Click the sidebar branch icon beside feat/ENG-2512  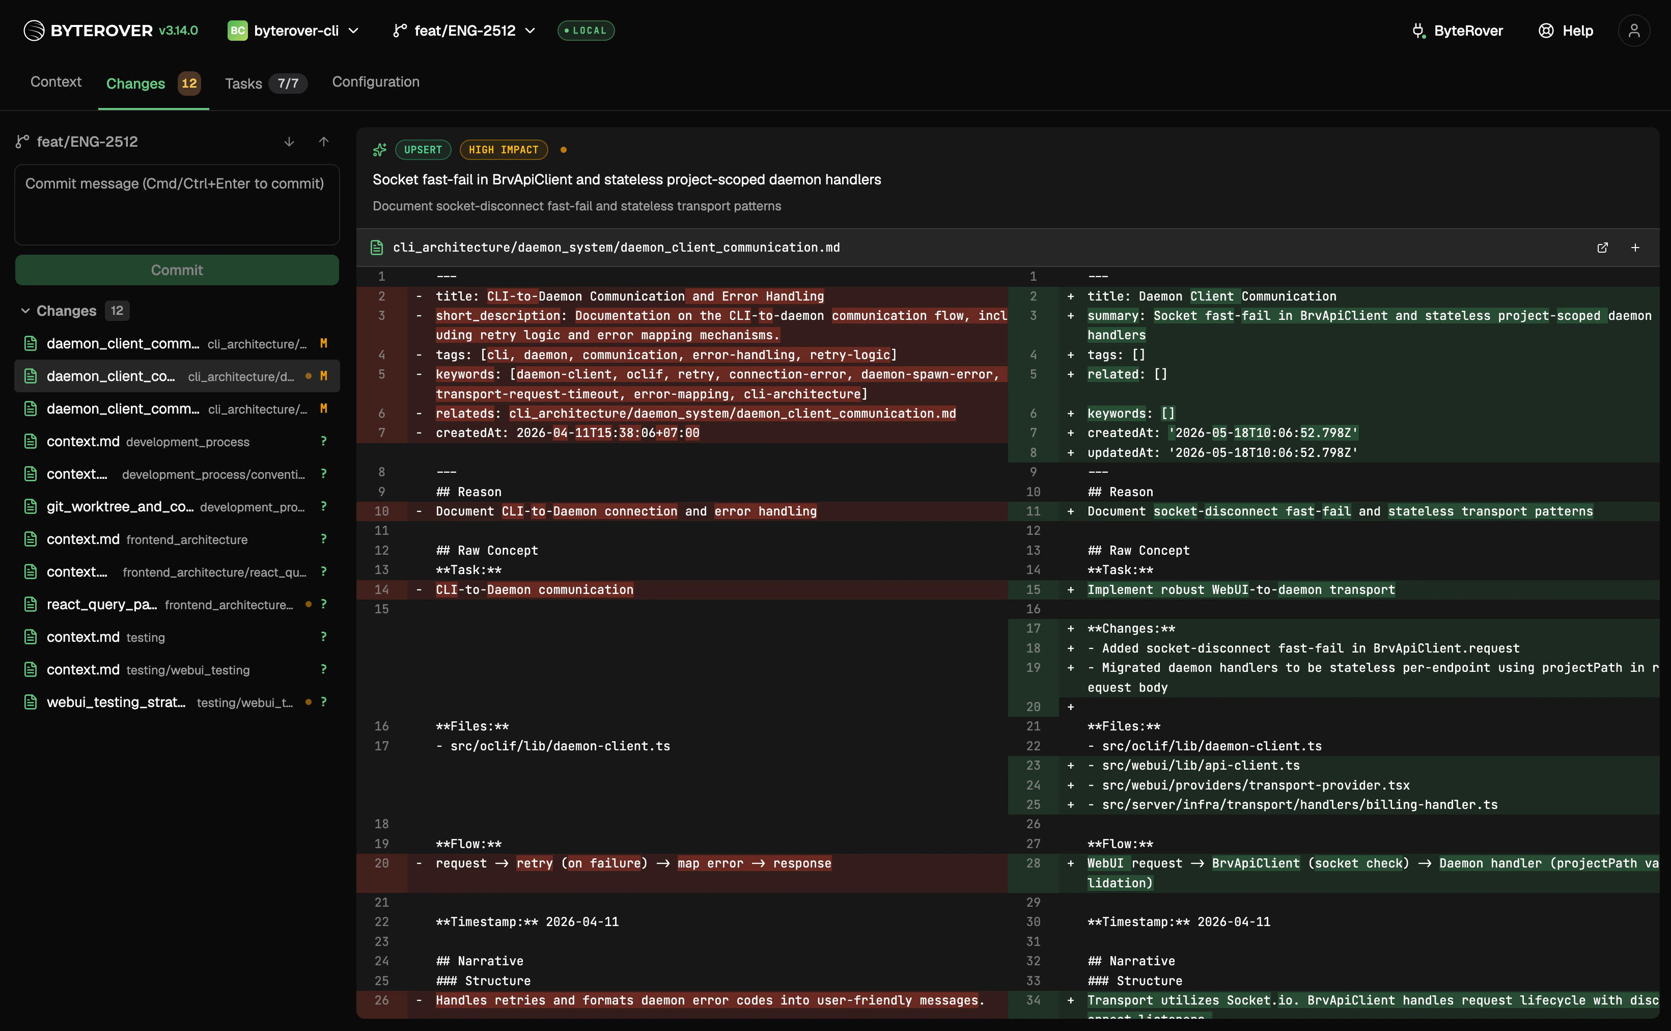click(x=22, y=142)
